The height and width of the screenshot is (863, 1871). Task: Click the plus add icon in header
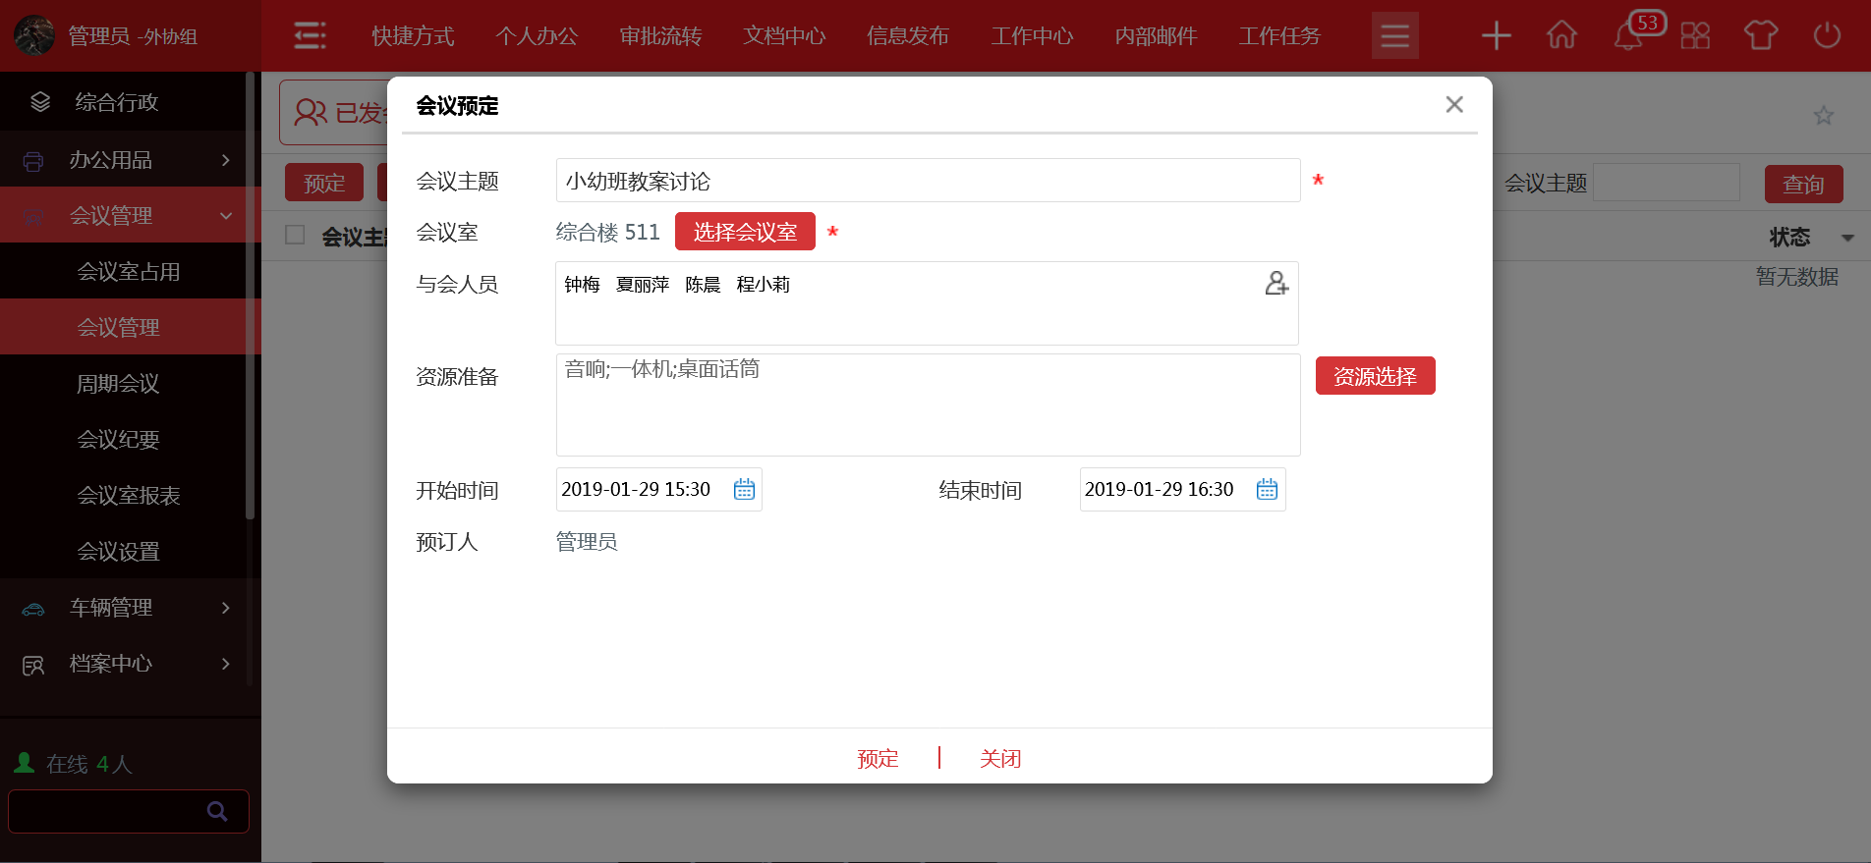coord(1496,35)
